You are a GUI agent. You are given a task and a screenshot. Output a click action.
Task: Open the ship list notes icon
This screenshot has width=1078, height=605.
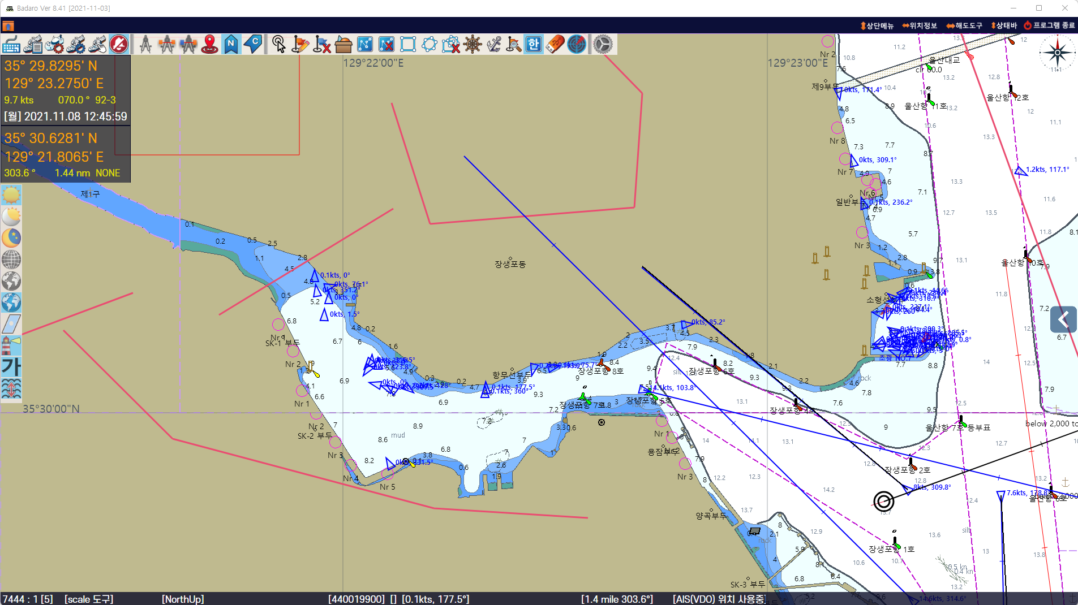tap(33, 44)
